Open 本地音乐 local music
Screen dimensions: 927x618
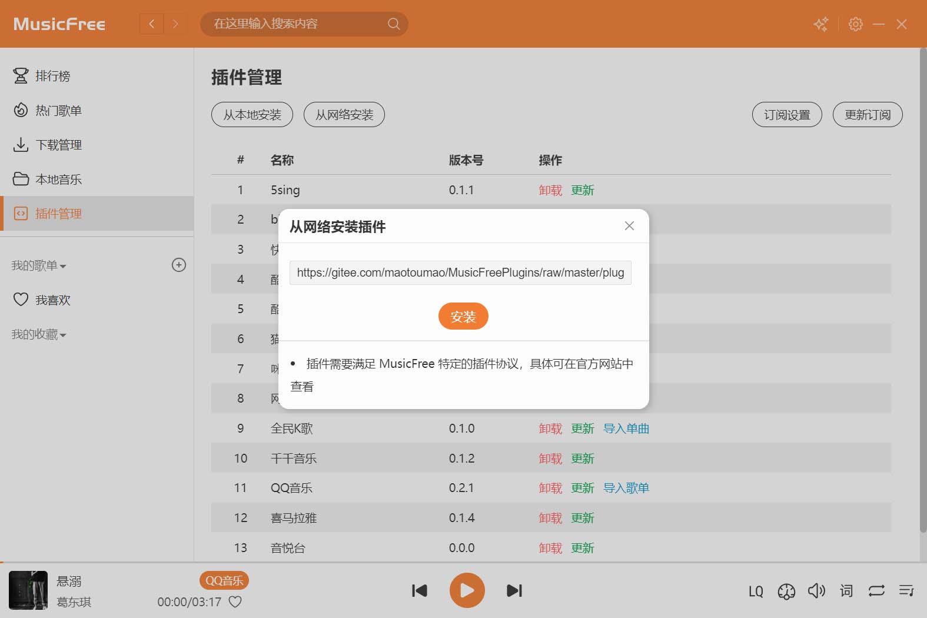click(97, 179)
